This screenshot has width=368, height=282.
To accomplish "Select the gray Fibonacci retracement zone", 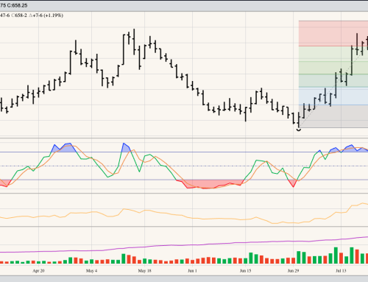I will click(x=333, y=116).
